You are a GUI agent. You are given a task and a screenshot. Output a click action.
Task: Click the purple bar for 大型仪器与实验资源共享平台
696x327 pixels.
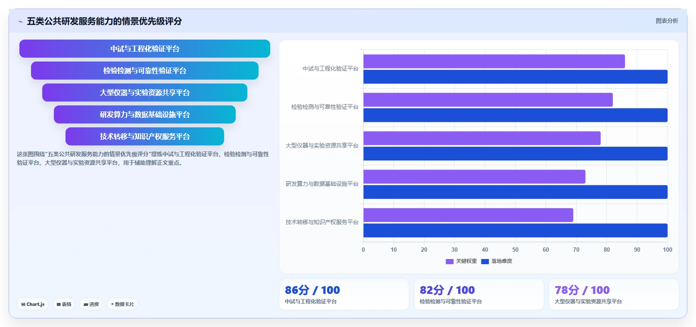click(x=482, y=138)
